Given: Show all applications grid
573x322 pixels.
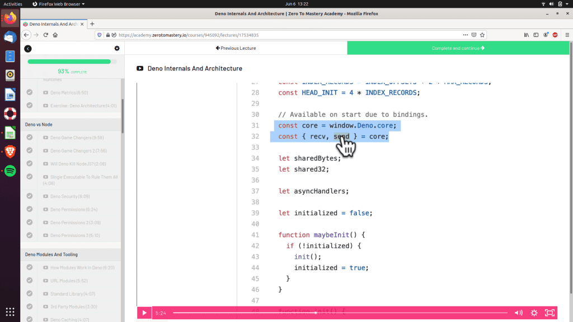Looking at the screenshot, I should 10,312.
